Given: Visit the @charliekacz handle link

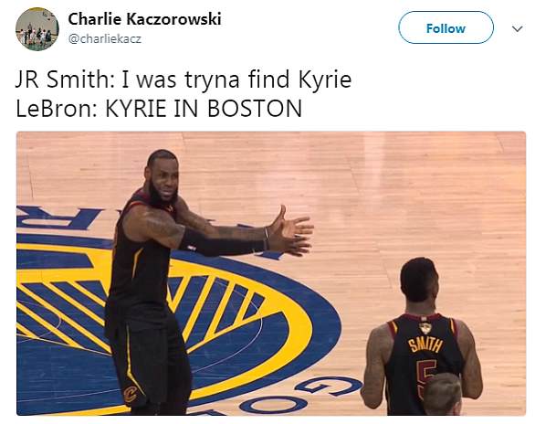Looking at the screenshot, I should pos(105,38).
